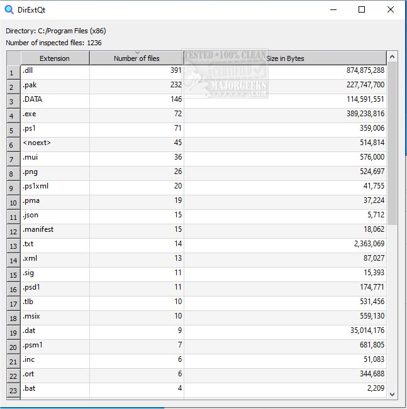Image resolution: width=407 pixels, height=409 pixels.
Task: Click the scrollbar up arrow
Action: pos(392,57)
